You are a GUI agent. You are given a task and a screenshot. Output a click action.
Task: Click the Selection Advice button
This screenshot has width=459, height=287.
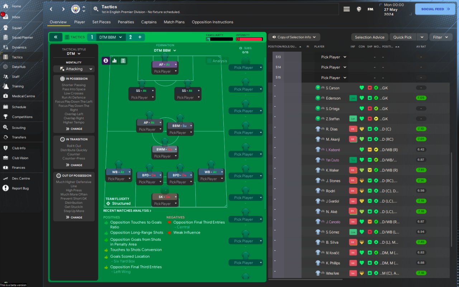[x=370, y=37]
